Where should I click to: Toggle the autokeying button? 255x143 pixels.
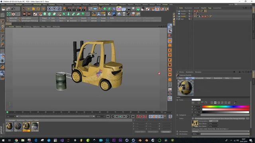(x=142, y=116)
